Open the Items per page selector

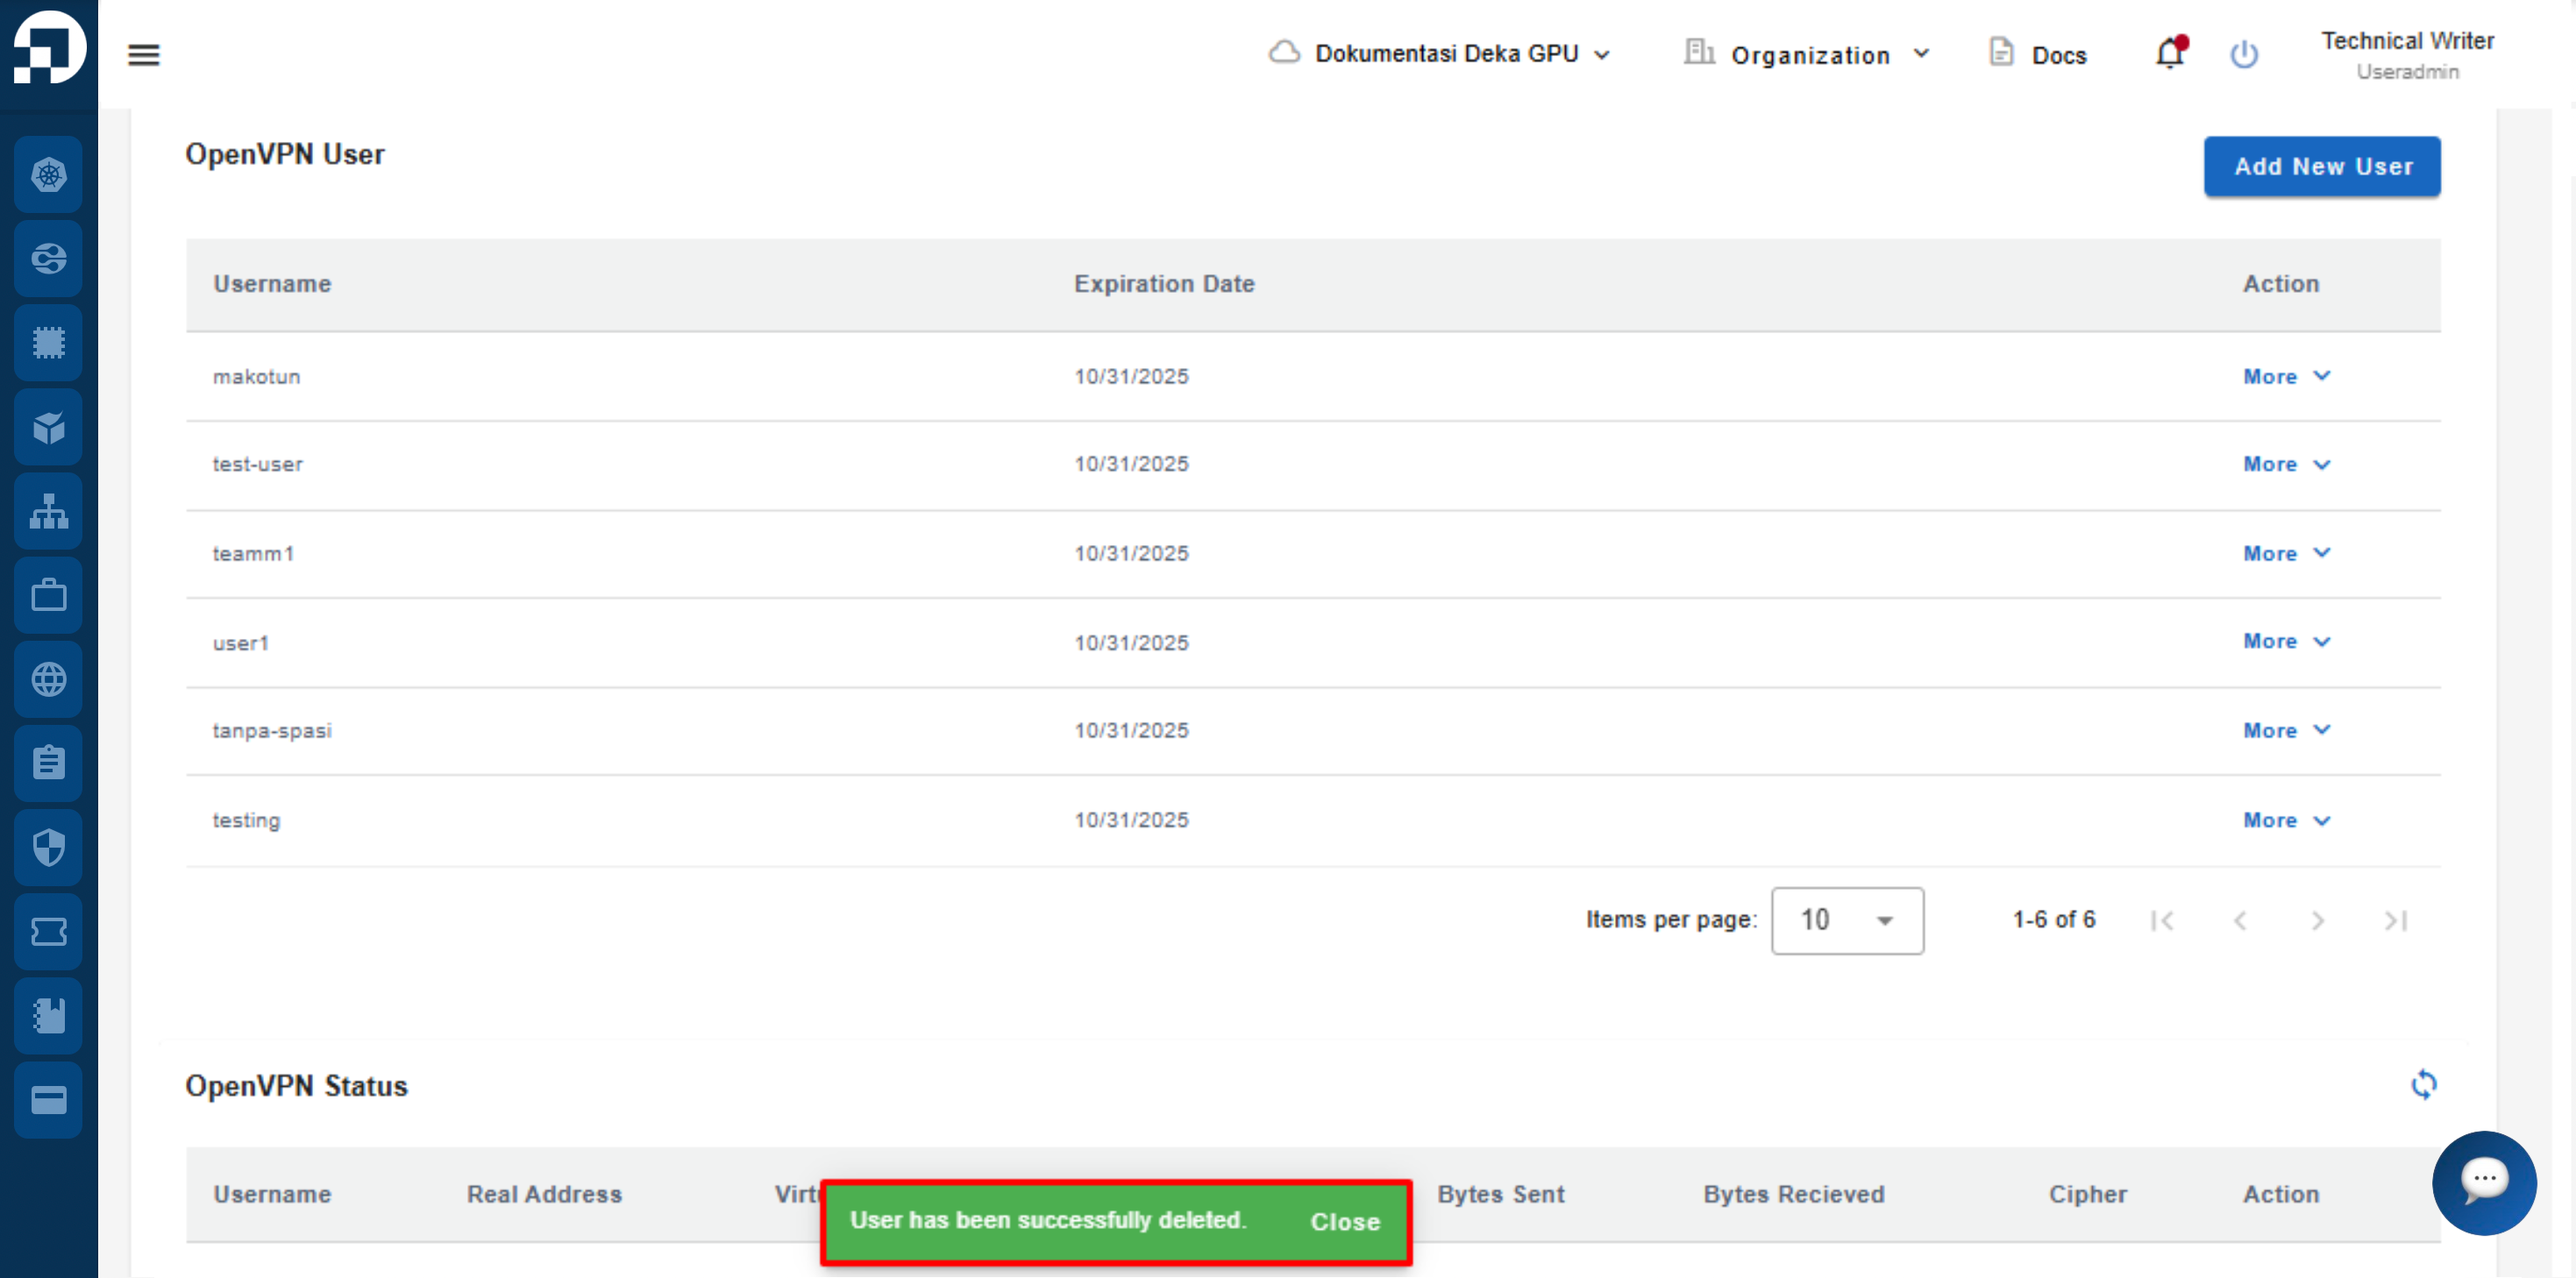tap(1847, 920)
